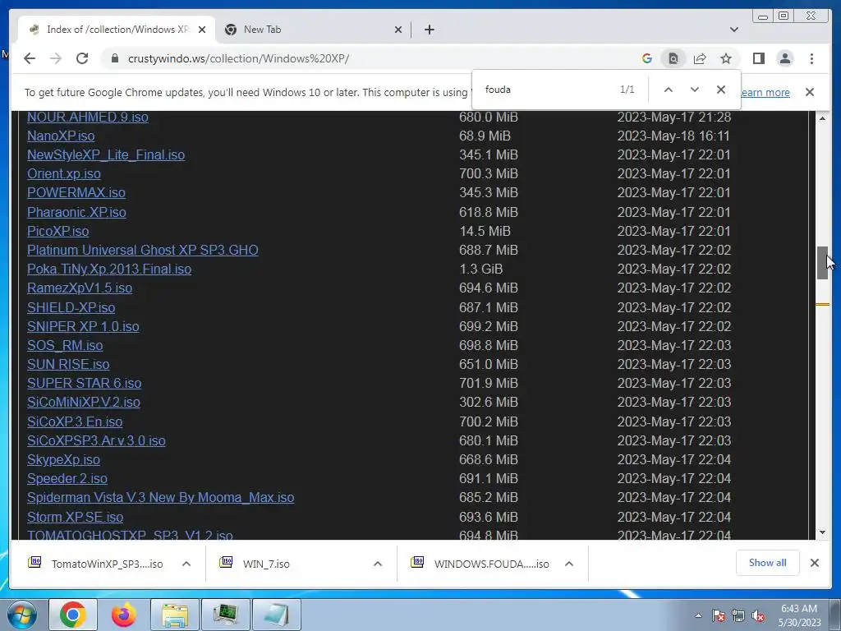Screen dimensions: 841x631
Task: Expand options for TomatoWinXP_SP3 download
Action: click(186, 564)
